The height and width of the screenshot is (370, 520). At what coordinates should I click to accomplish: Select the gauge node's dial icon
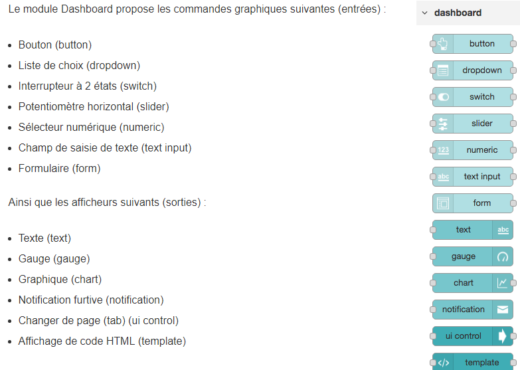(503, 256)
